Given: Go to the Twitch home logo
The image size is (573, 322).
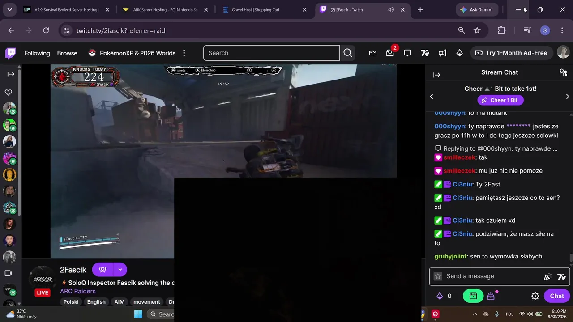Looking at the screenshot, I should pos(10,53).
